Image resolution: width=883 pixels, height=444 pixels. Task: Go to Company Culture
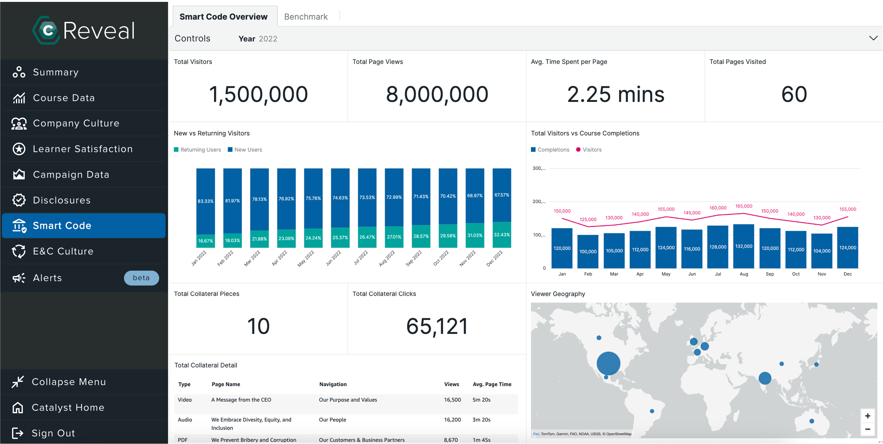(x=84, y=123)
